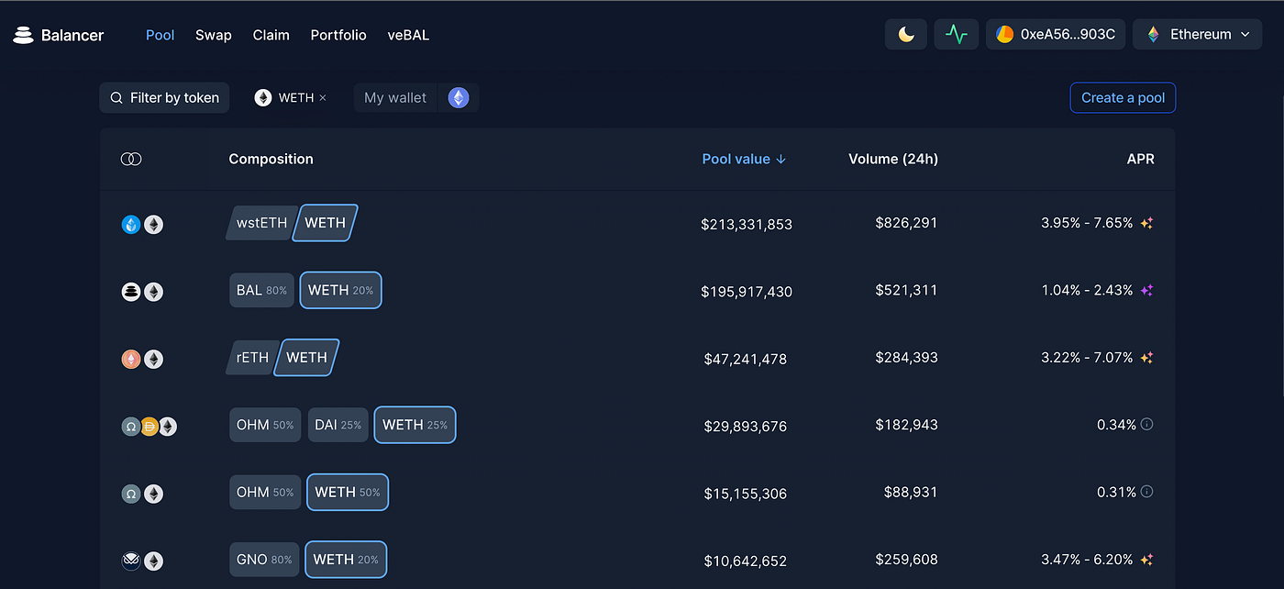Click pool value $29,893,676
1284x589 pixels.
[746, 427]
